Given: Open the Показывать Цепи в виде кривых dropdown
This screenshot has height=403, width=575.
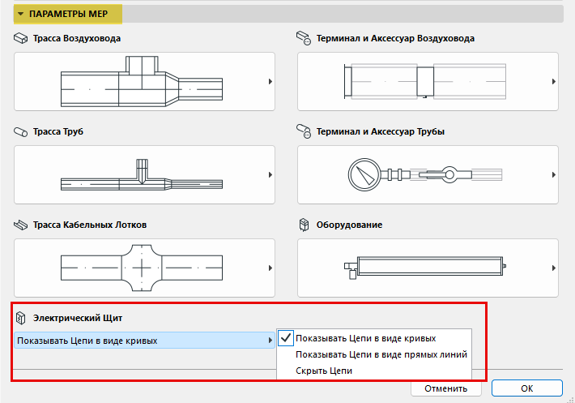Looking at the screenshot, I should pyautogui.click(x=144, y=341).
